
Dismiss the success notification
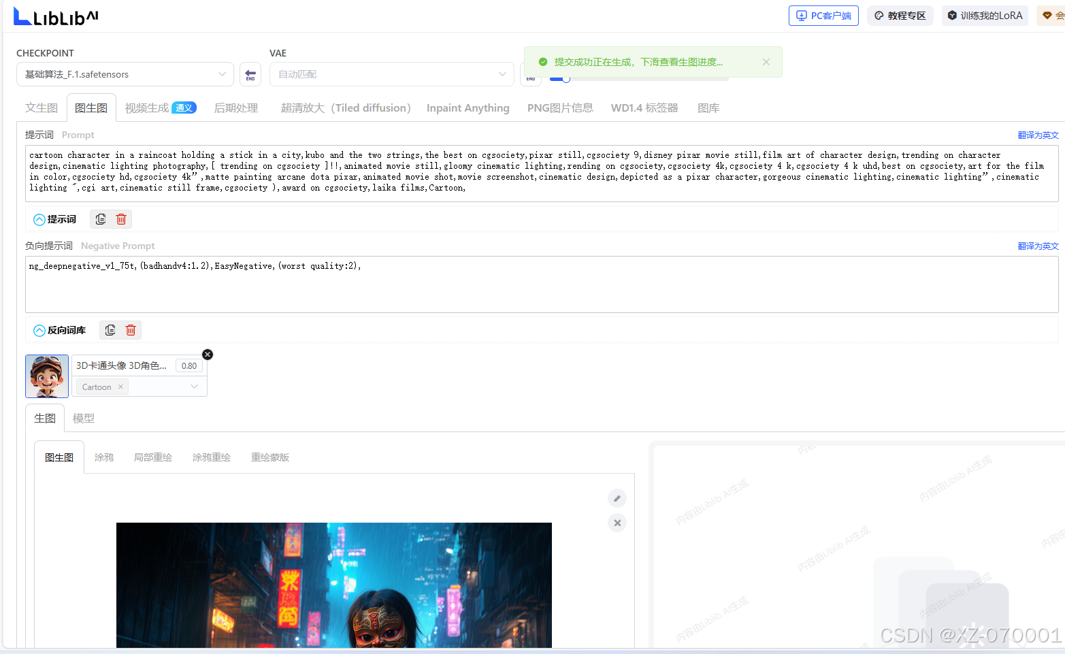coord(766,62)
